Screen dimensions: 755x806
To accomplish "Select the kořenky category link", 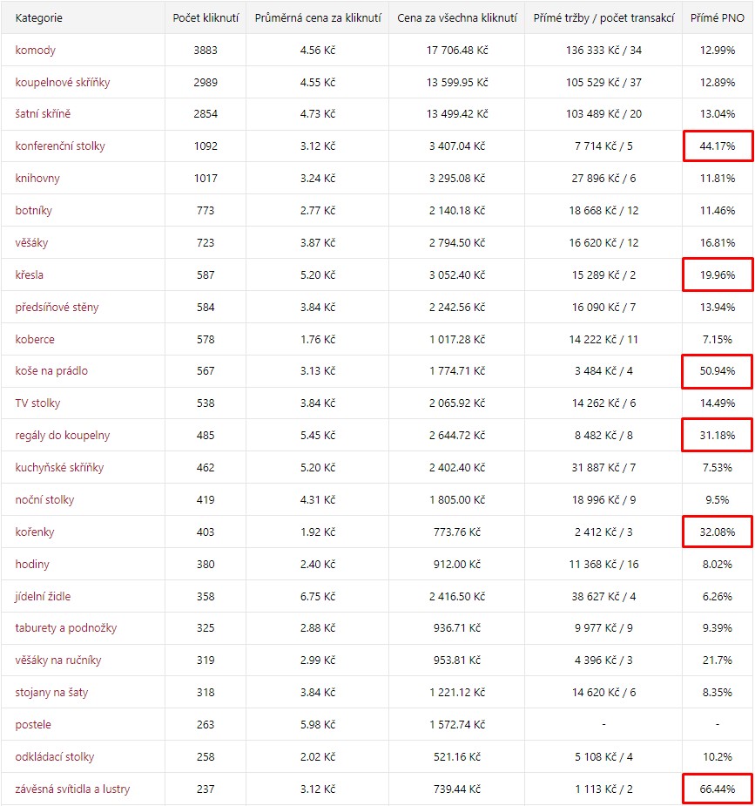I will (x=35, y=532).
